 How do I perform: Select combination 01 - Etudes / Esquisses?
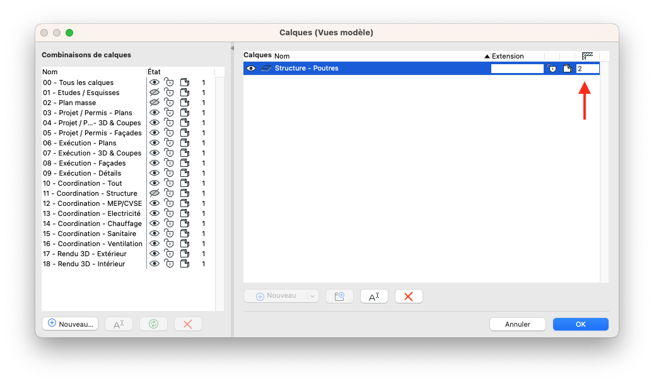tap(81, 93)
